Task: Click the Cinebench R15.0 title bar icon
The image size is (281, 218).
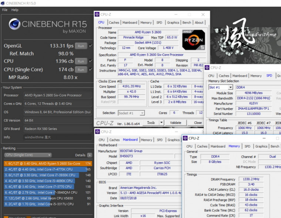Action: [3, 3]
